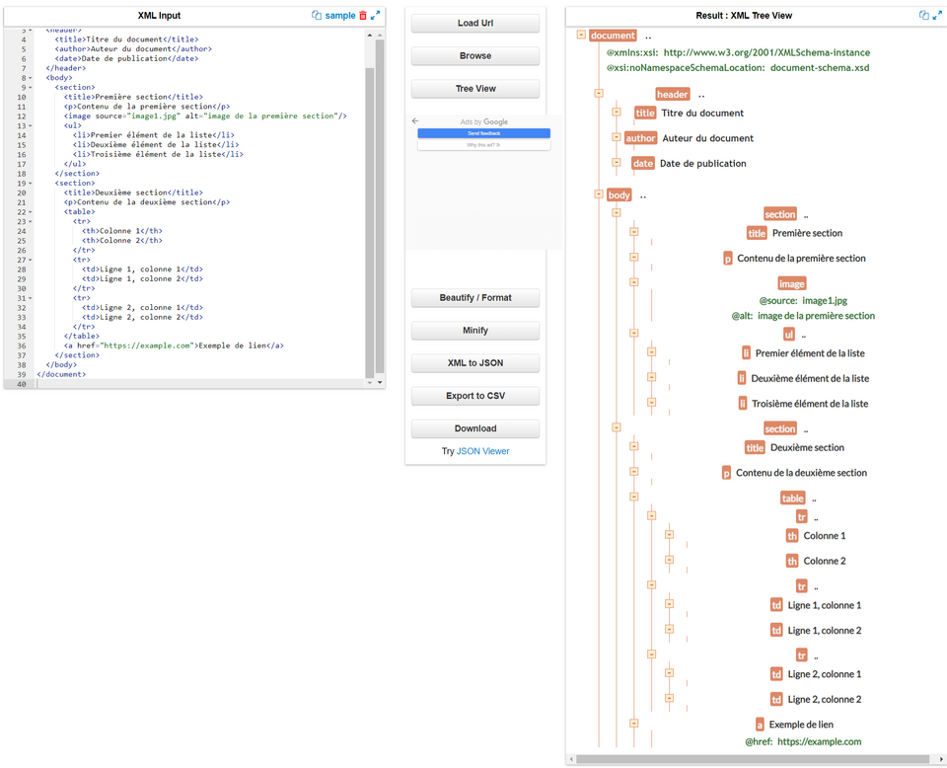947x768 pixels.
Task: Collapse the first section node (Première section)
Action: [616, 212]
